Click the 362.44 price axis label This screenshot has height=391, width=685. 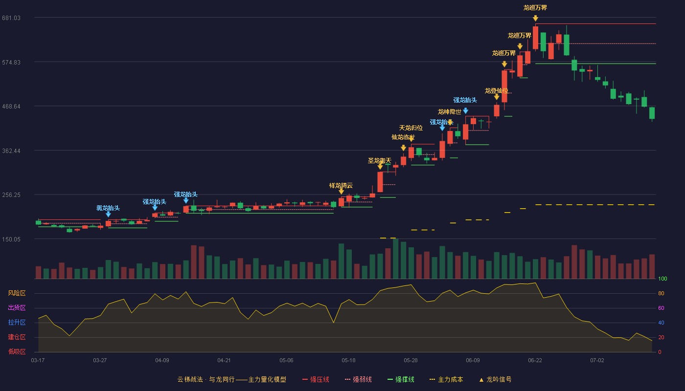(x=11, y=151)
